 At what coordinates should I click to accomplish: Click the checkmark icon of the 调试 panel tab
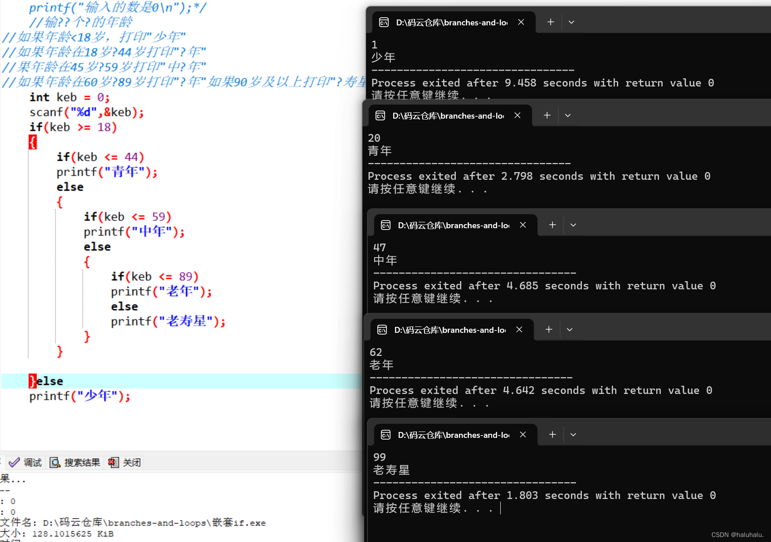[x=14, y=462]
